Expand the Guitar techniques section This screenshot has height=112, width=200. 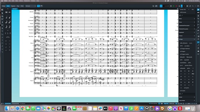tap(187, 97)
